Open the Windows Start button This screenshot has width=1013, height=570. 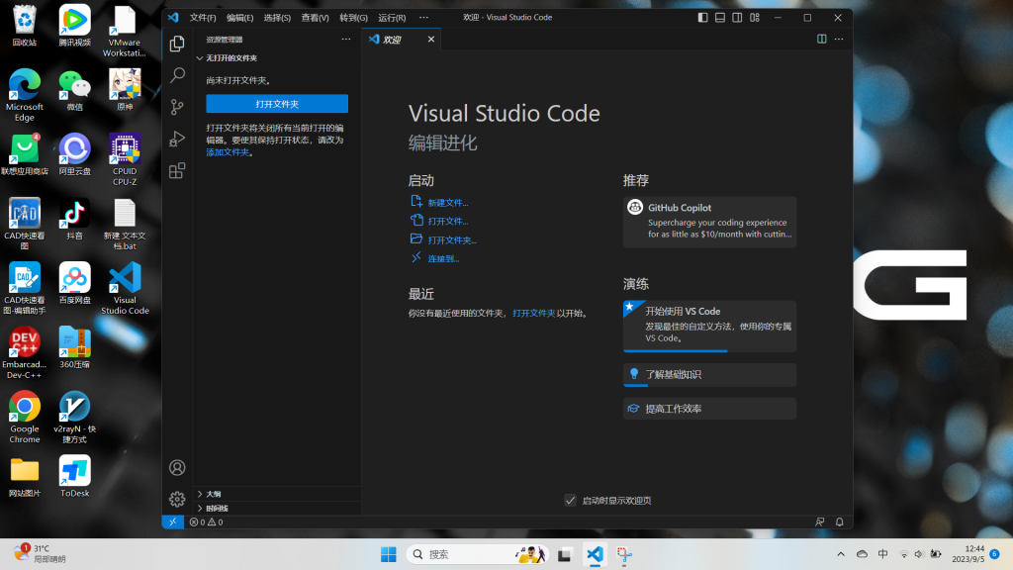point(388,554)
